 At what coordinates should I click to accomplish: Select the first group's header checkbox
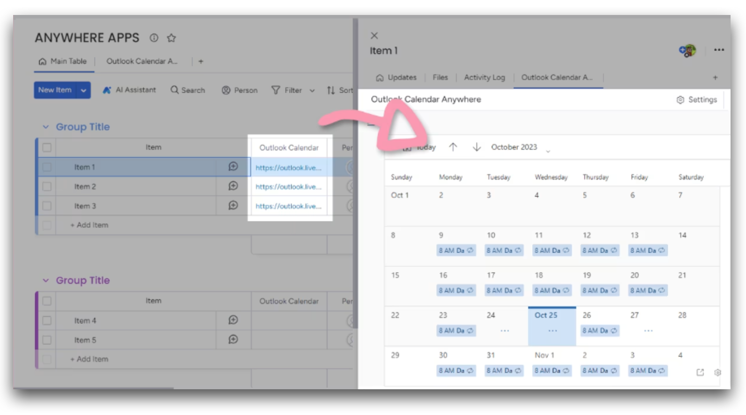coord(47,147)
